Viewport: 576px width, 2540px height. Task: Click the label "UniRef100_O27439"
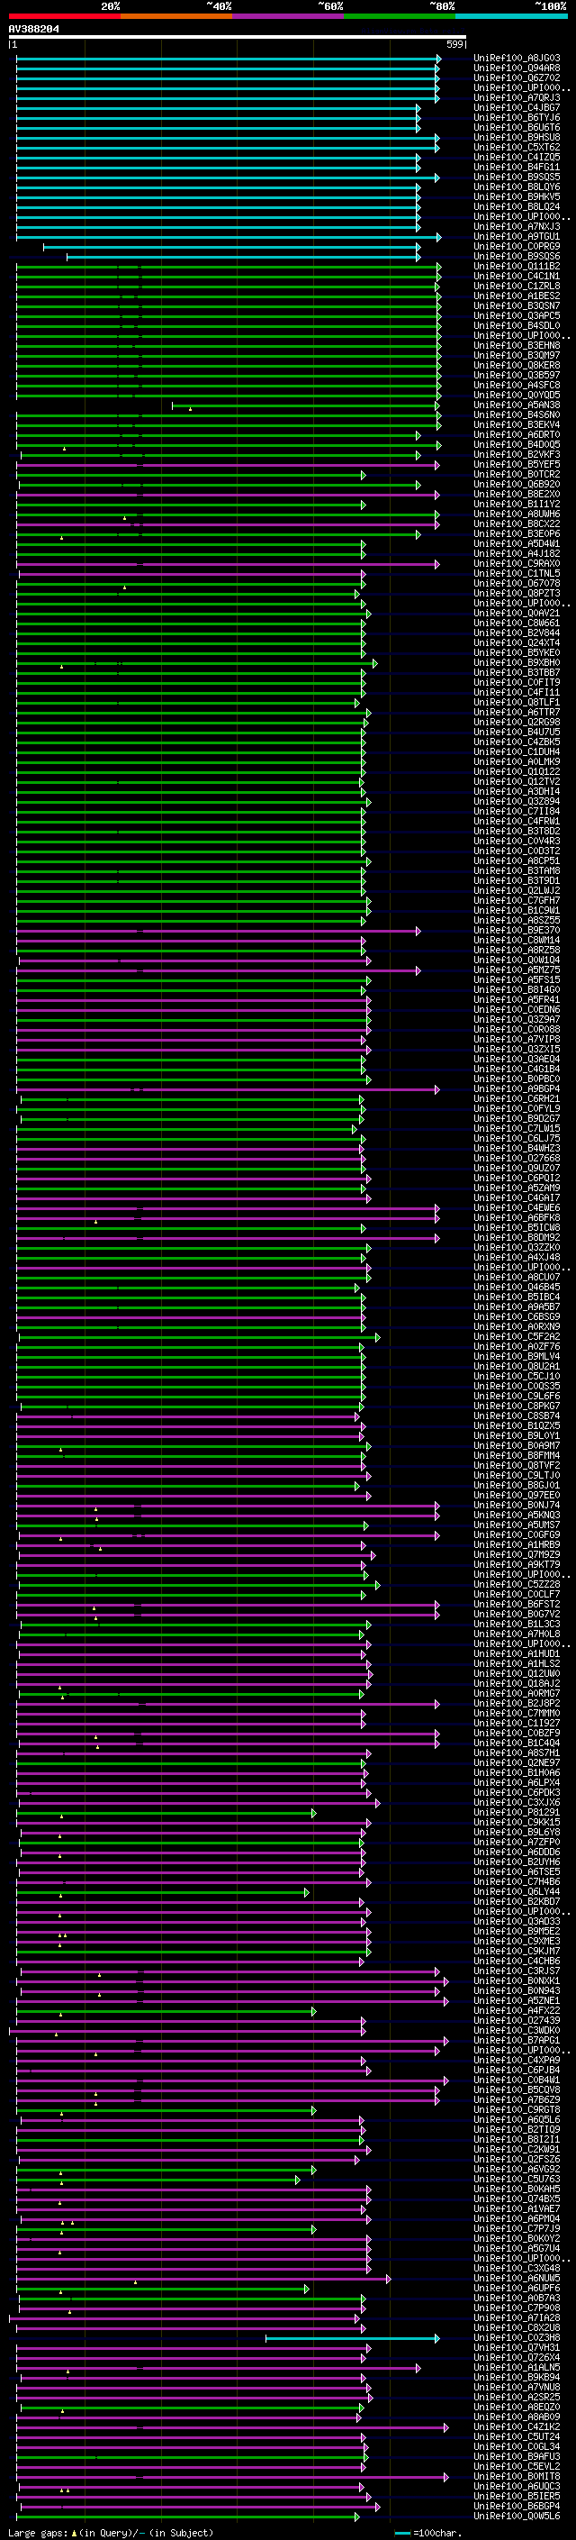[x=517, y=2020]
